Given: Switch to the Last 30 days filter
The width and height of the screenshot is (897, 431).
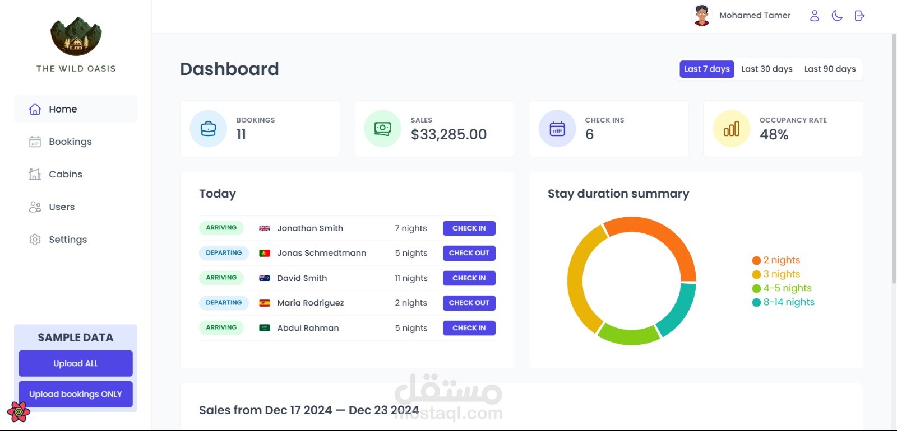Looking at the screenshot, I should (x=767, y=69).
